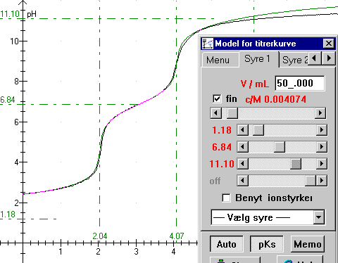Uncheck the fin checkbox
The height and width of the screenshot is (263, 338).
coord(217,98)
